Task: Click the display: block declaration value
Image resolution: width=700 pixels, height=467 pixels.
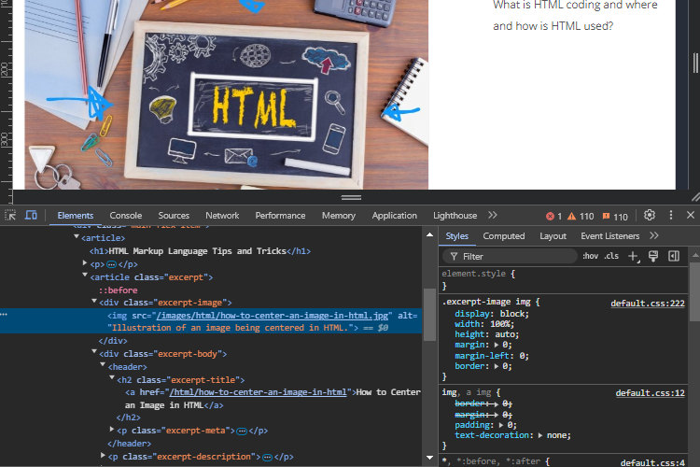Action: 514,314
